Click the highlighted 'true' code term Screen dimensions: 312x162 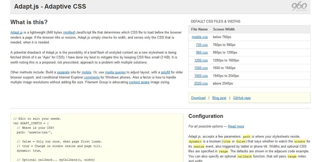pyautogui.click(x=227, y=142)
